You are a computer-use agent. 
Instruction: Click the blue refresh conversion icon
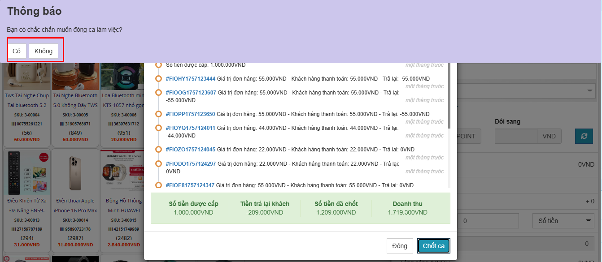(584, 136)
